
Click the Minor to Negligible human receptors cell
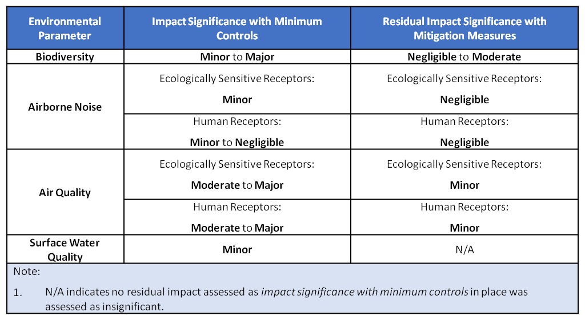(x=237, y=132)
